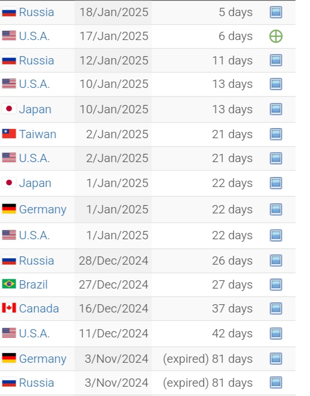
Task: Open the Canada country link
Action: tap(39, 309)
